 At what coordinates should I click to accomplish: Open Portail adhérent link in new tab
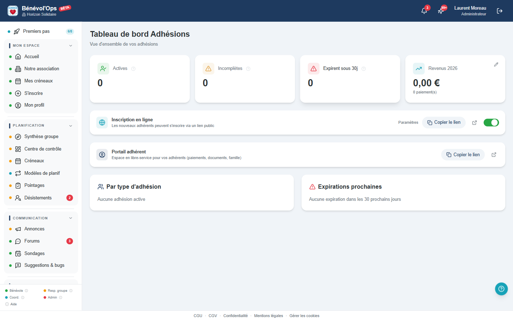coord(494,155)
